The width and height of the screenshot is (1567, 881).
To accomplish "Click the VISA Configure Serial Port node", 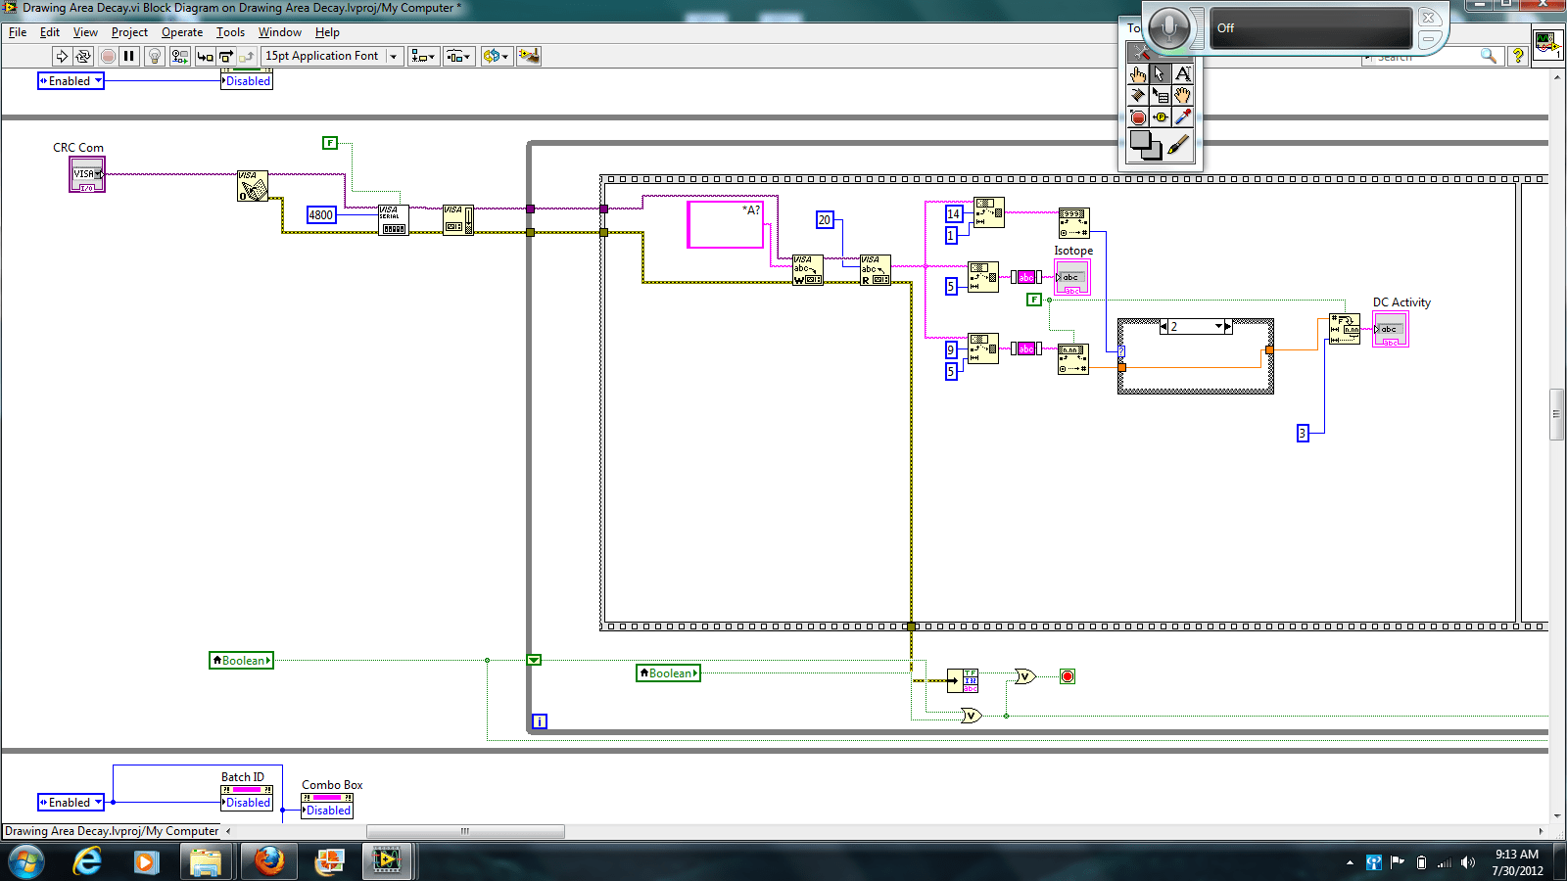I will [x=394, y=220].
